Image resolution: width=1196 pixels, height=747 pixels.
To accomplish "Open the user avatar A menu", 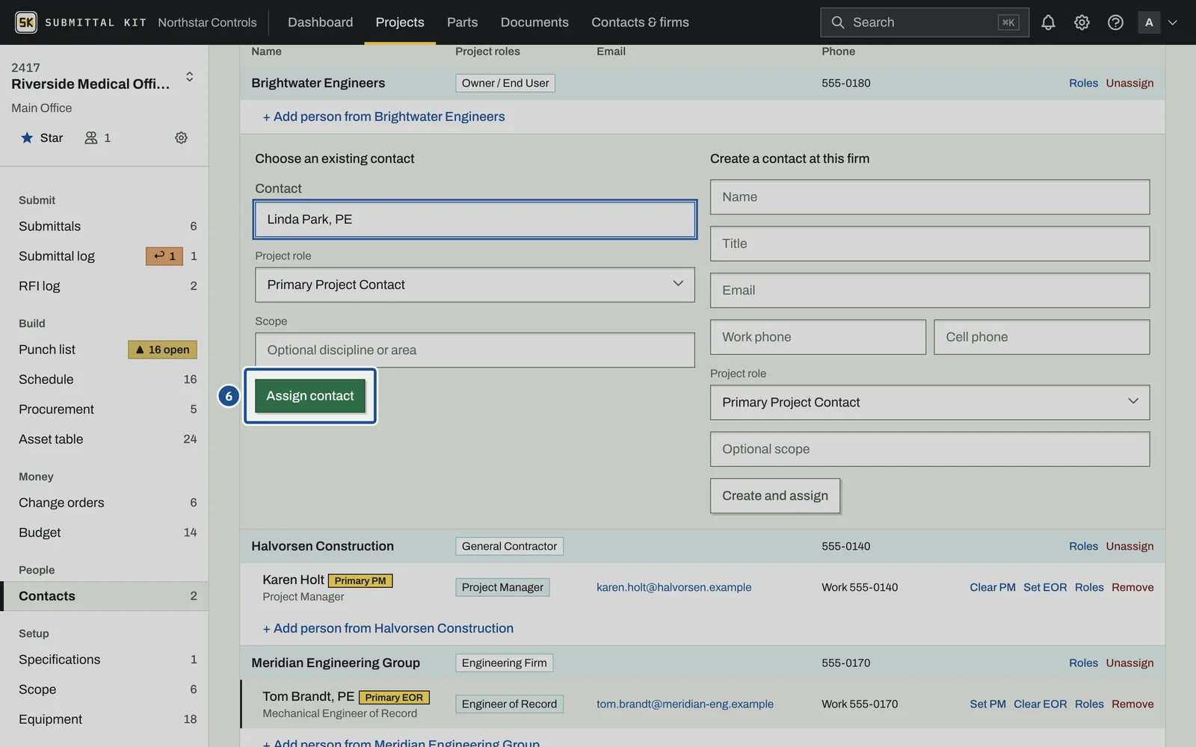I will 1149,22.
